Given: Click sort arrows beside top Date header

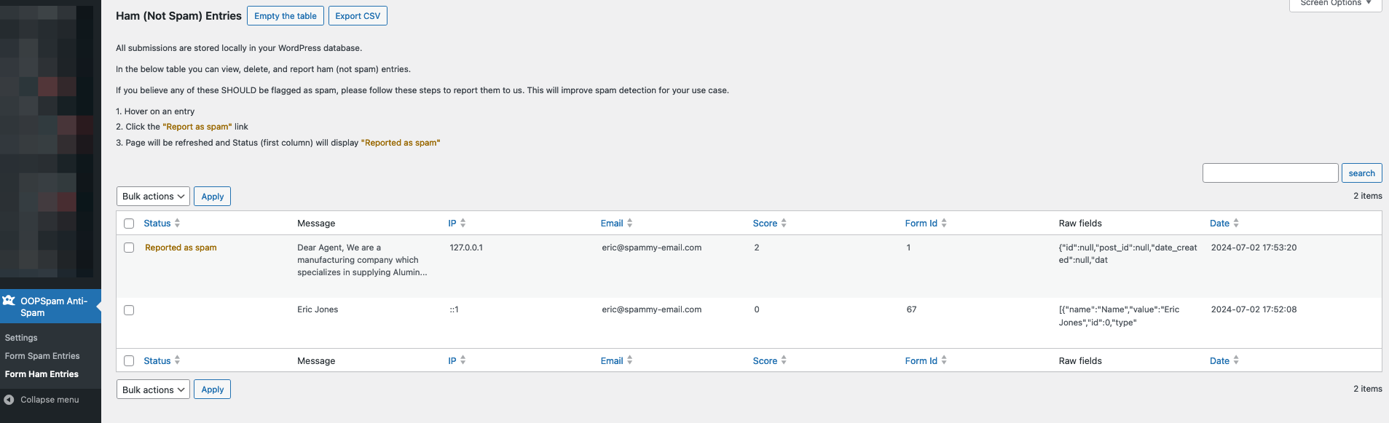Looking at the screenshot, I should click(x=1236, y=224).
